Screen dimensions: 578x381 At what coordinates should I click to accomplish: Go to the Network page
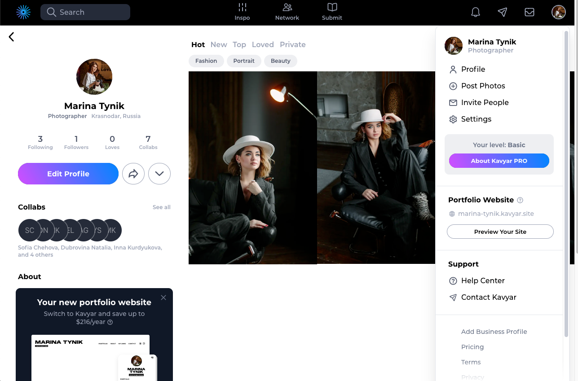(287, 12)
